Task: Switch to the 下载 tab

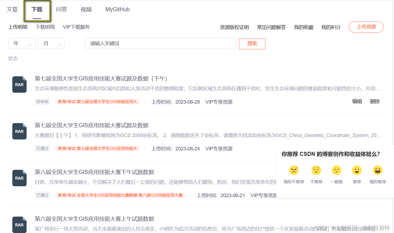Action: [x=37, y=10]
